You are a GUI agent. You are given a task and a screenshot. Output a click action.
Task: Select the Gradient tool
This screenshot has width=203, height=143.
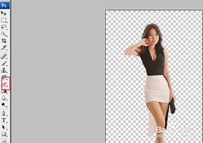click(x=4, y=91)
